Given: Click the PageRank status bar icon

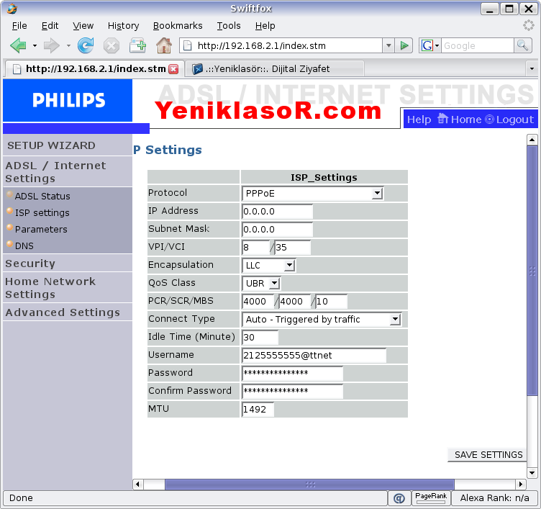Looking at the screenshot, I should (431, 497).
